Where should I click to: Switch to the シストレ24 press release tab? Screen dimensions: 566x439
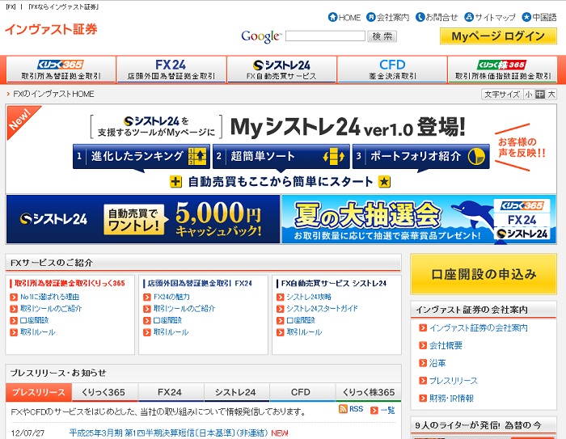point(235,392)
